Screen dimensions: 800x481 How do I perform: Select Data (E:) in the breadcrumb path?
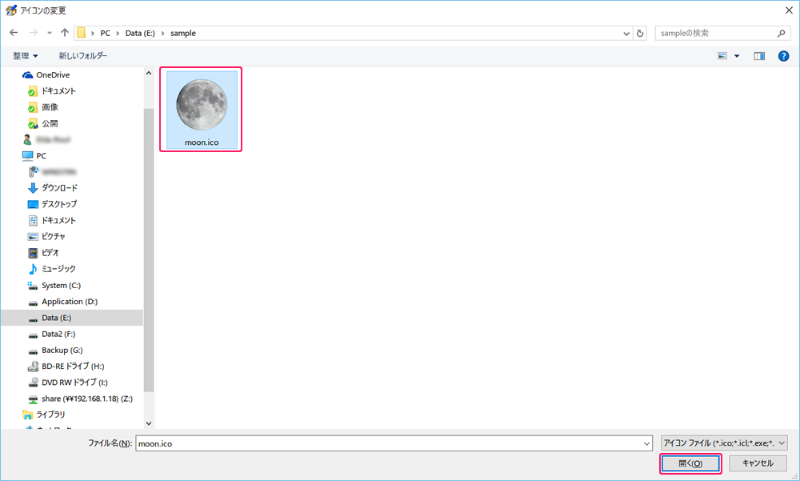(140, 33)
